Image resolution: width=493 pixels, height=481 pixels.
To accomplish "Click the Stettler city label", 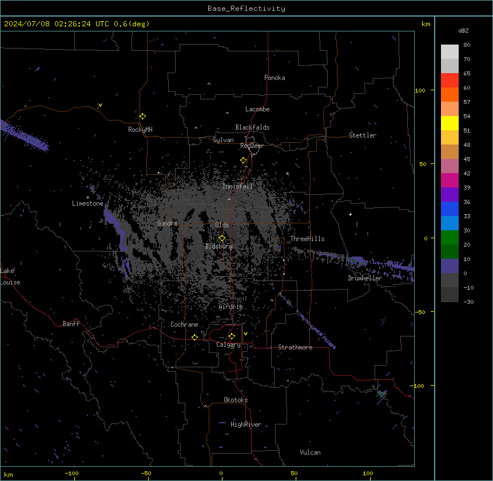I will (x=363, y=135).
